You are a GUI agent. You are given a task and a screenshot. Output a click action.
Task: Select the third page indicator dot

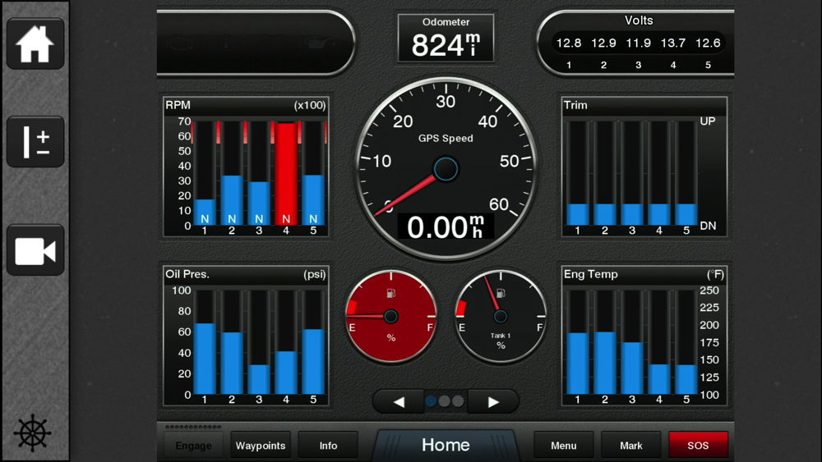point(458,401)
